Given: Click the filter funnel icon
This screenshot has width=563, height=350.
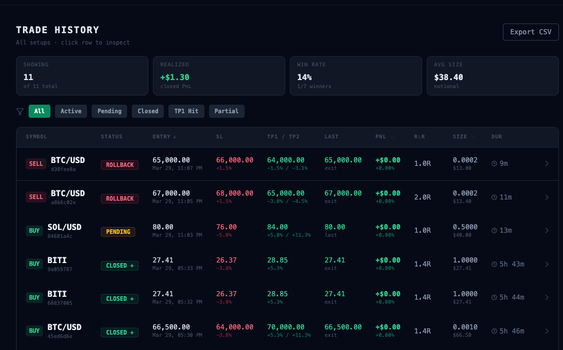Looking at the screenshot, I should tap(20, 112).
